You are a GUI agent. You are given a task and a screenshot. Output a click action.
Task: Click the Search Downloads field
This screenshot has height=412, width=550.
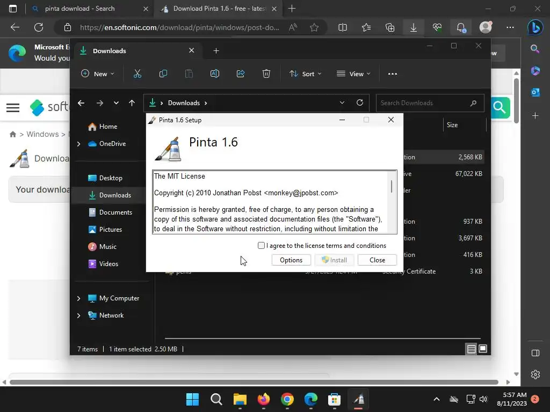pos(430,103)
